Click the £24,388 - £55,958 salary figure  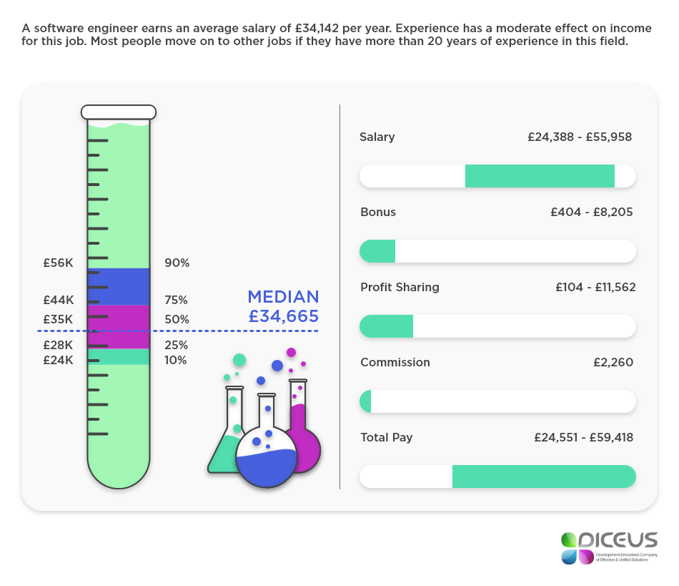click(580, 137)
